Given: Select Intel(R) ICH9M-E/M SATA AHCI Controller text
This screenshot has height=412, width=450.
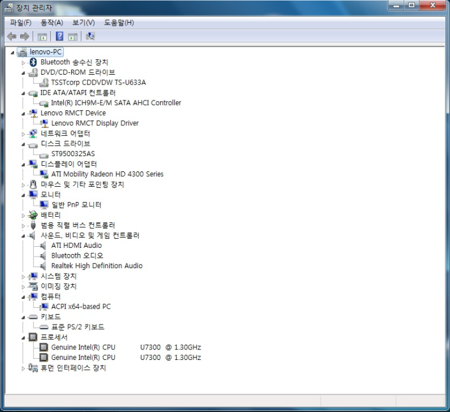Looking at the screenshot, I should coord(116,103).
